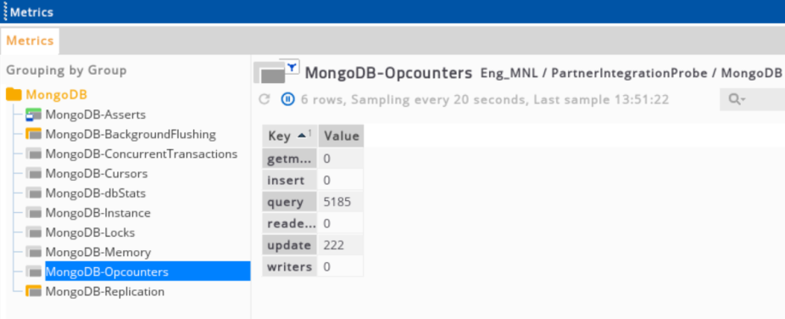Click the 'query' key cell

point(289,202)
